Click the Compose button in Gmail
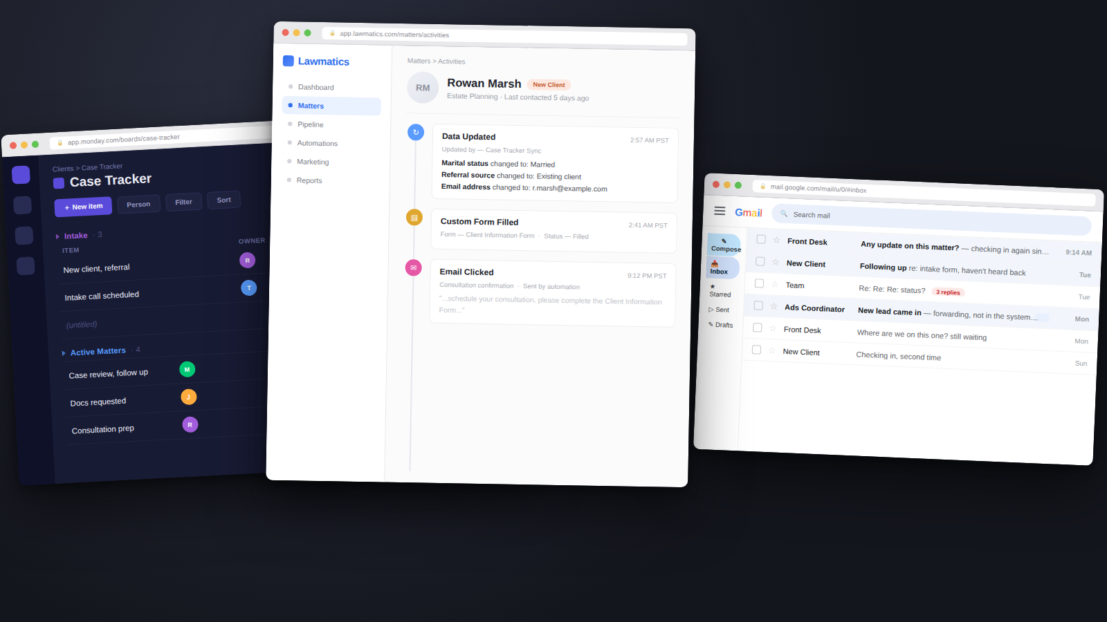Image resolution: width=1107 pixels, height=622 pixels. (x=724, y=245)
